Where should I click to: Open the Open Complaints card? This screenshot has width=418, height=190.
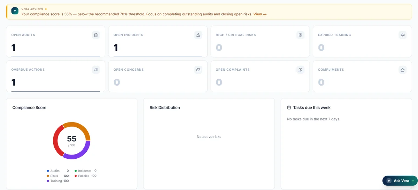tap(260, 76)
